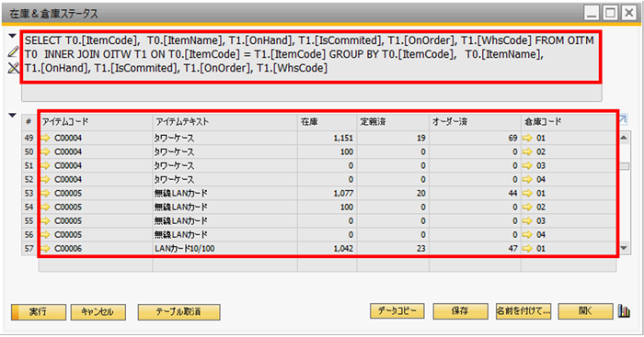644x337 pixels.
Task: Click the crossed-out pencil clear icon
Action: [x=14, y=68]
